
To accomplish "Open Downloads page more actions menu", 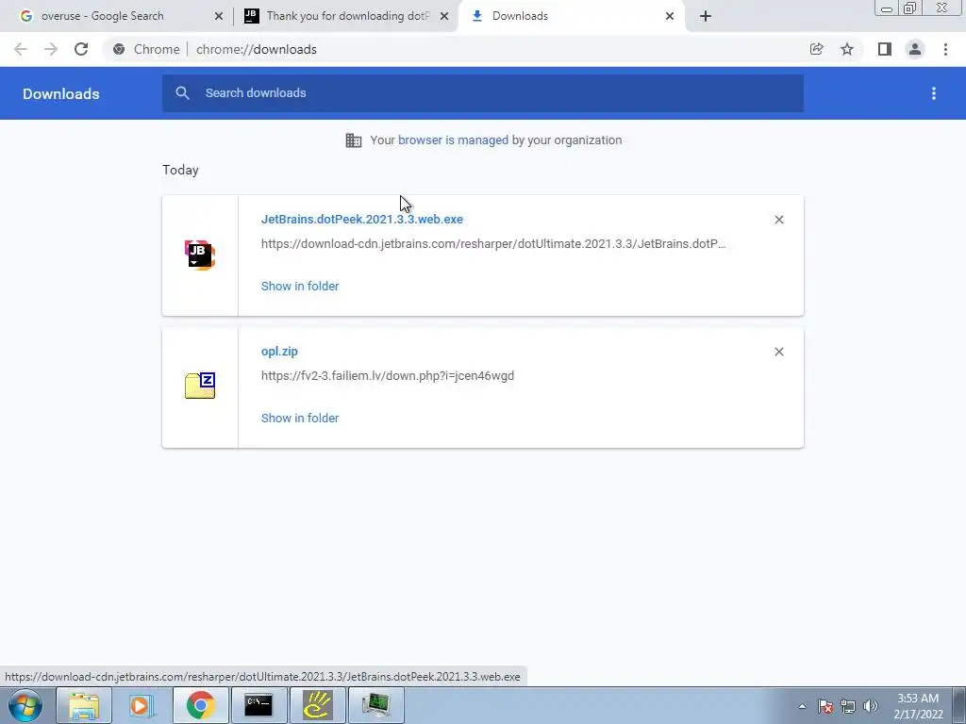I will point(934,93).
